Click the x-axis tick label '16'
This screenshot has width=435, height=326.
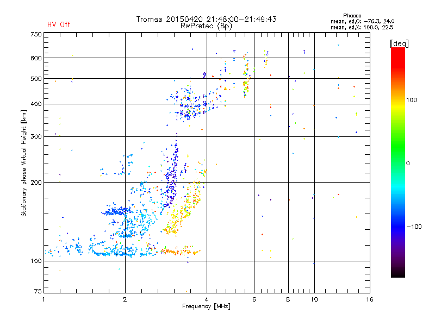click(370, 299)
